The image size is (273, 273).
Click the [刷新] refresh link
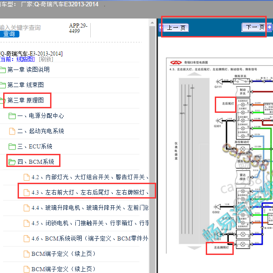click(46, 60)
